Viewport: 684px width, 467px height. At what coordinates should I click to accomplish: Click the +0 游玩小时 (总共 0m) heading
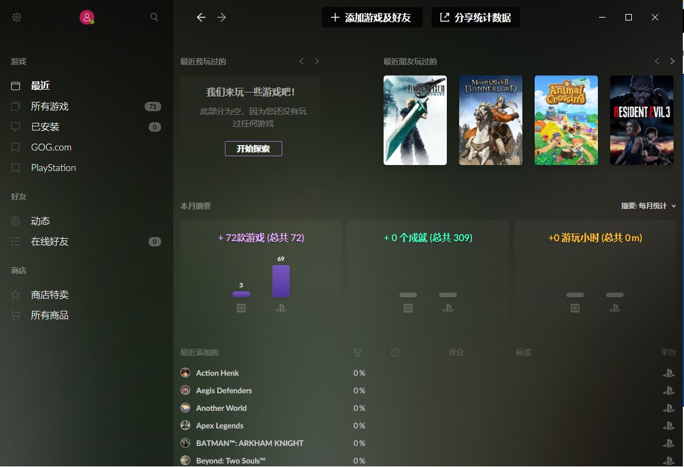click(595, 238)
